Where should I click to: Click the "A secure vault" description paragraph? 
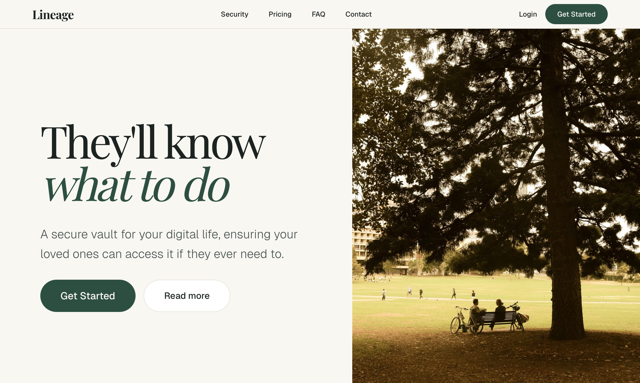pyautogui.click(x=169, y=244)
